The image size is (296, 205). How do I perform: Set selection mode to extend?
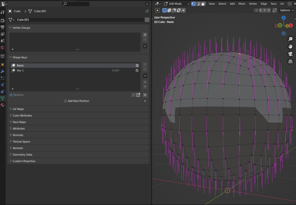click(x=169, y=10)
